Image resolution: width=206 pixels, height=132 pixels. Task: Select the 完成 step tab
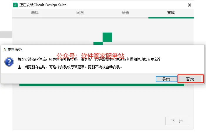click(171, 13)
